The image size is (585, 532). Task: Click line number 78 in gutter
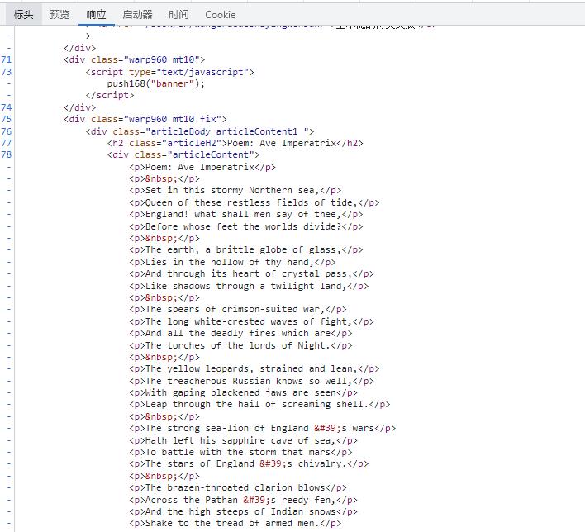7,154
